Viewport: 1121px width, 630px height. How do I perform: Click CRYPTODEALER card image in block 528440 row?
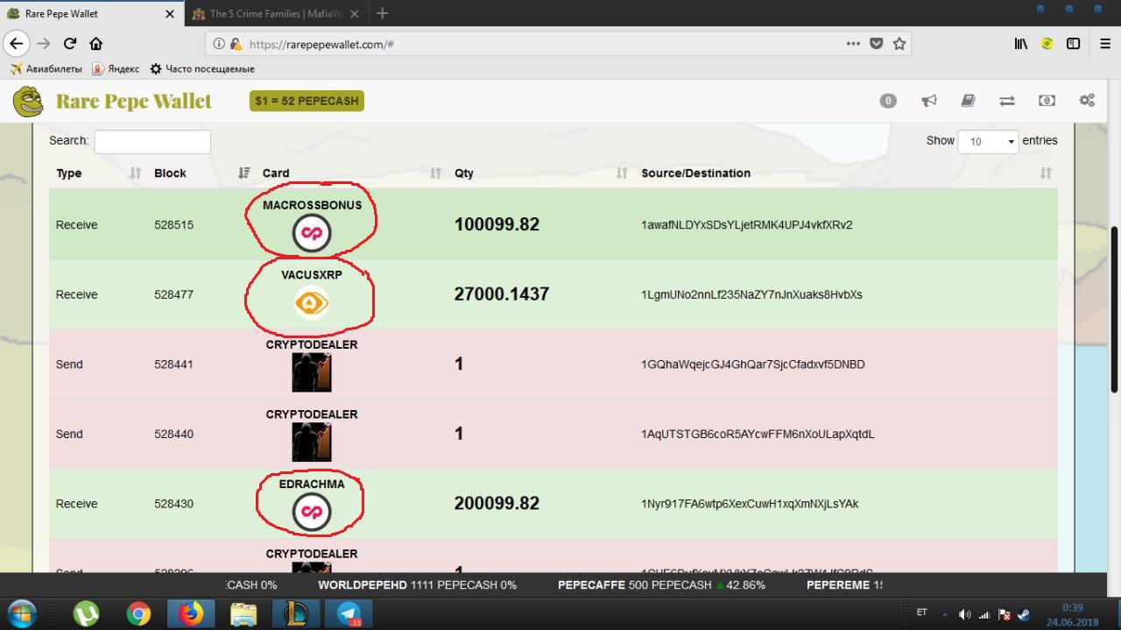312,442
